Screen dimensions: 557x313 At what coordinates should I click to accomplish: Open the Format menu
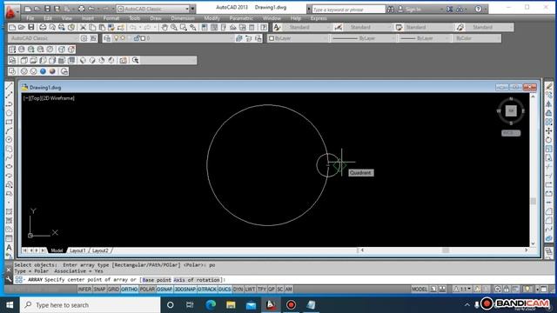(111, 18)
